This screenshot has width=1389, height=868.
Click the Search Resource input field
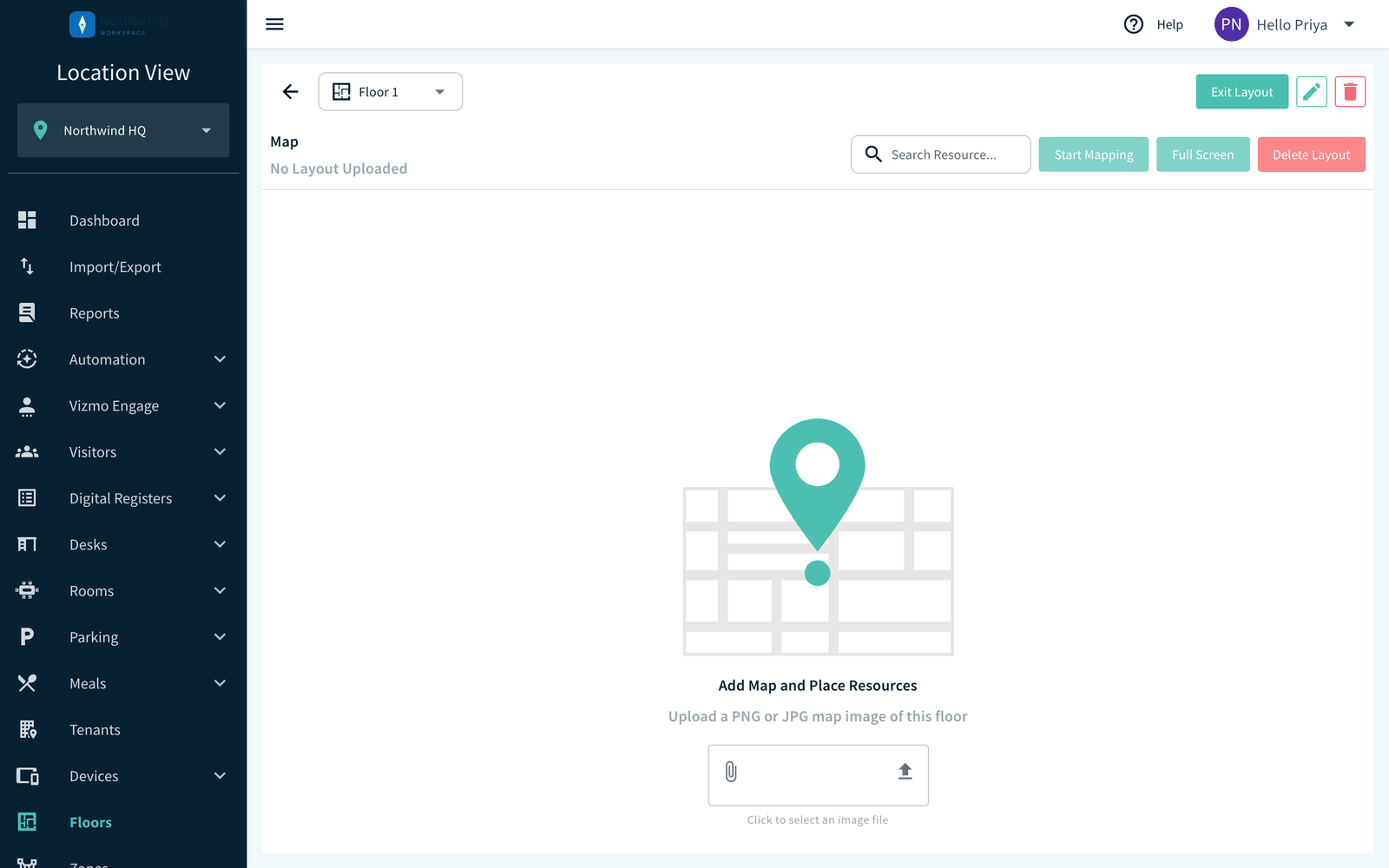point(940,155)
